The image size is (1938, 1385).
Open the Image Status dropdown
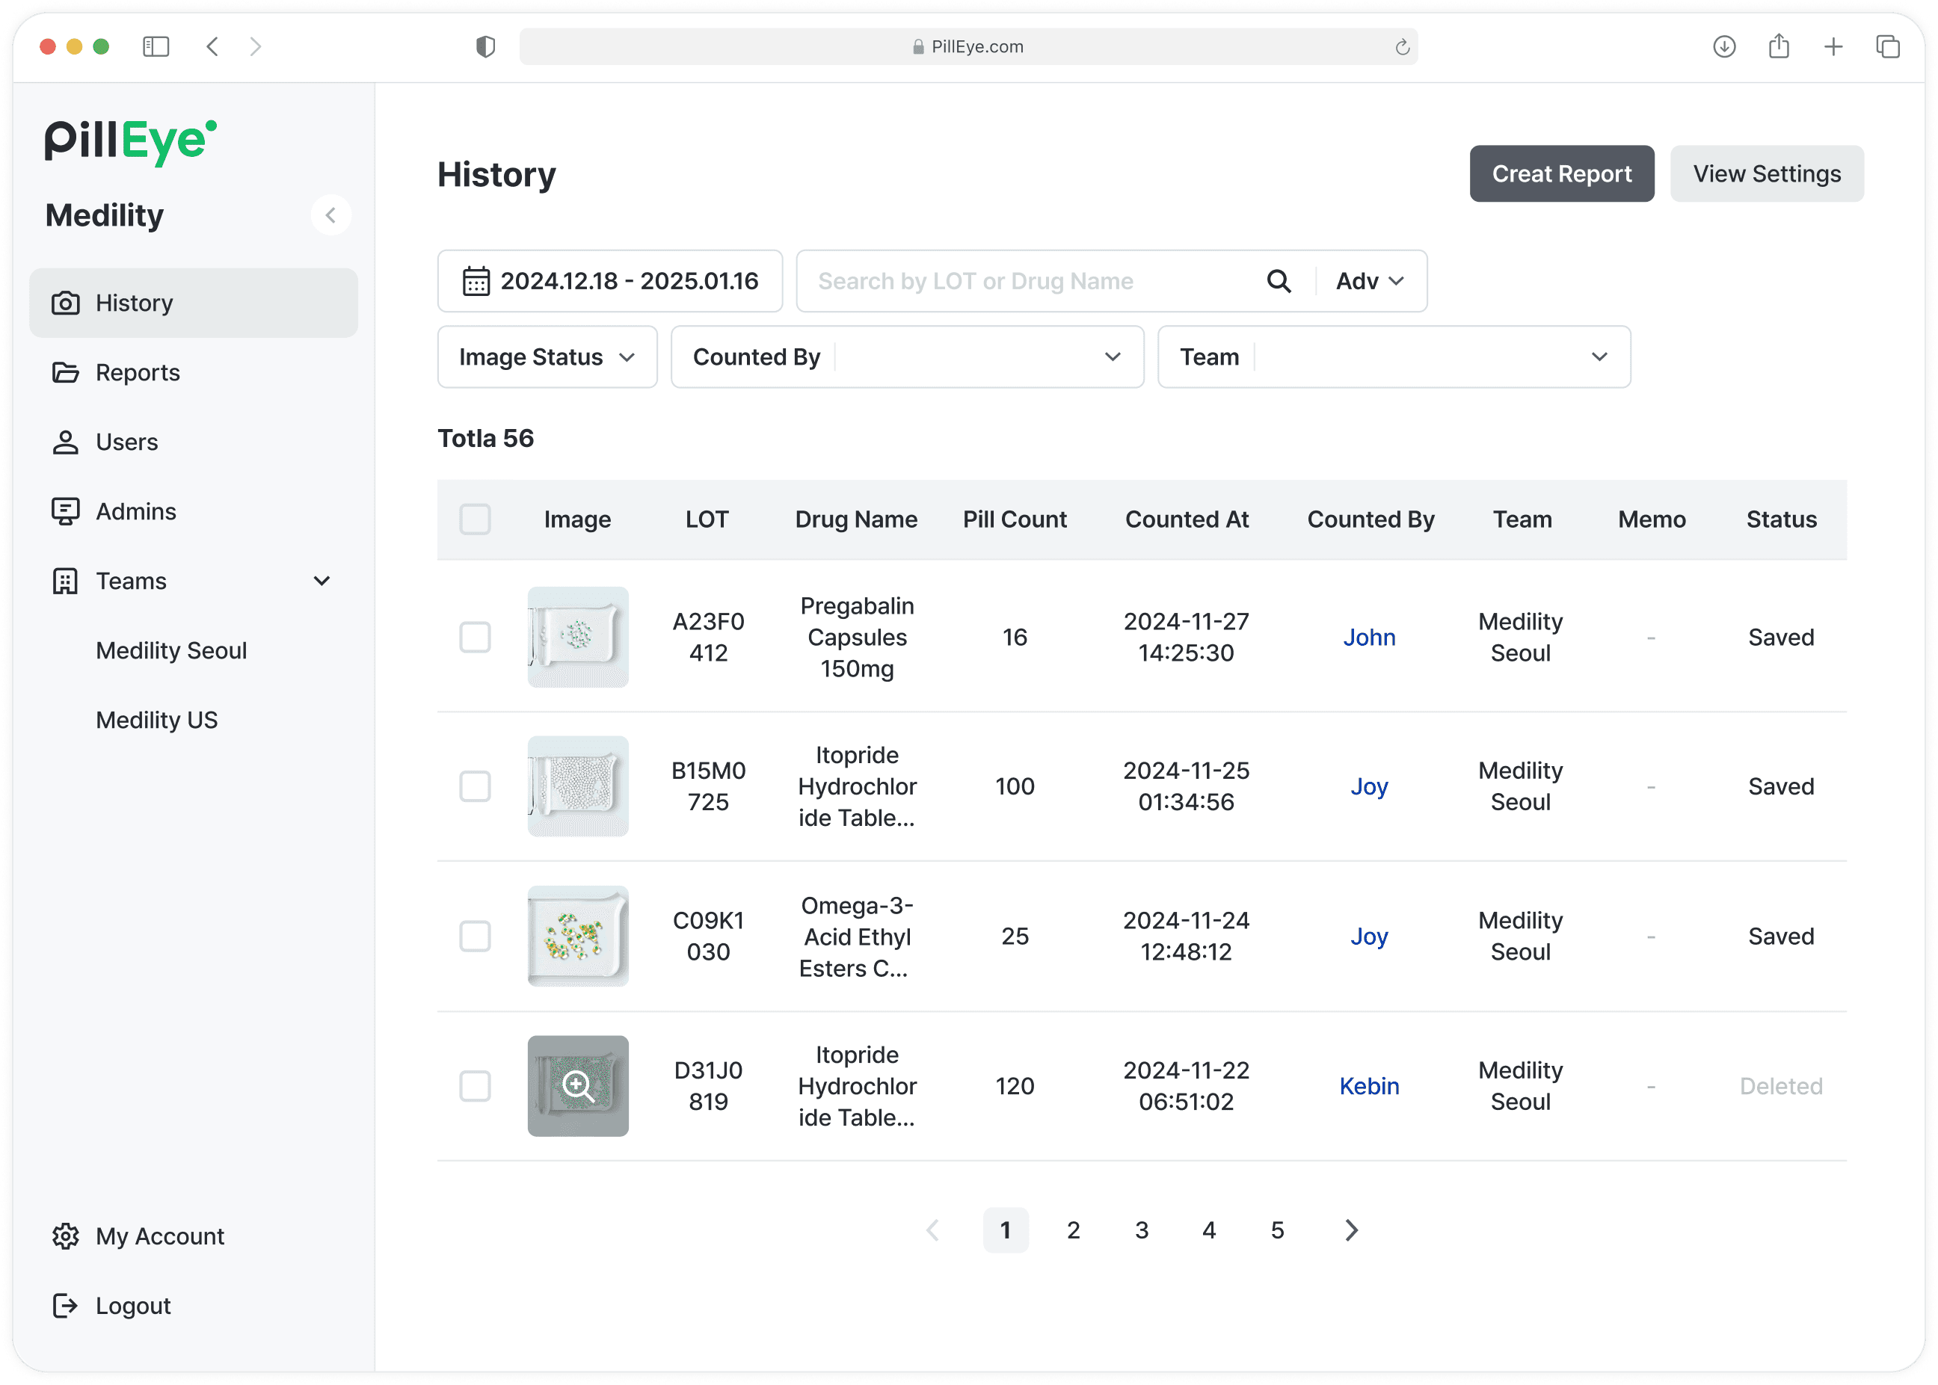[547, 357]
